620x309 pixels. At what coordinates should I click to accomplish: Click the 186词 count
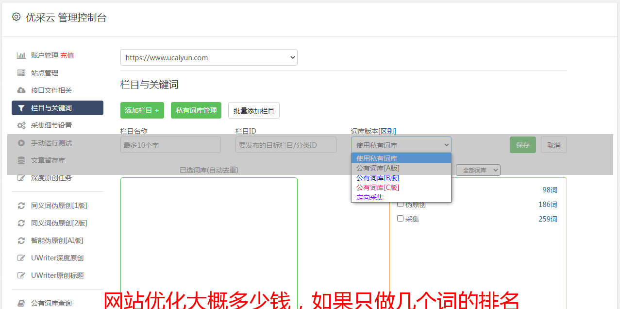tap(548, 205)
